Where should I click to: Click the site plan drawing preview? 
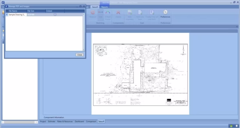[x=140, y=75]
